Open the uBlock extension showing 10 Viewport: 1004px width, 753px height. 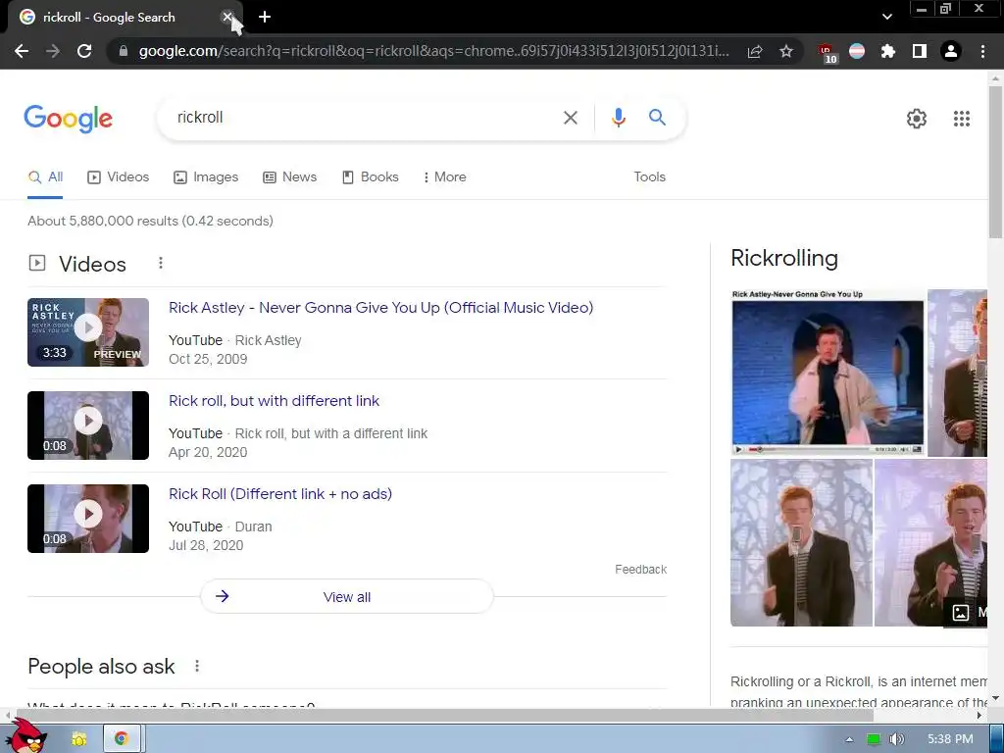(x=827, y=53)
